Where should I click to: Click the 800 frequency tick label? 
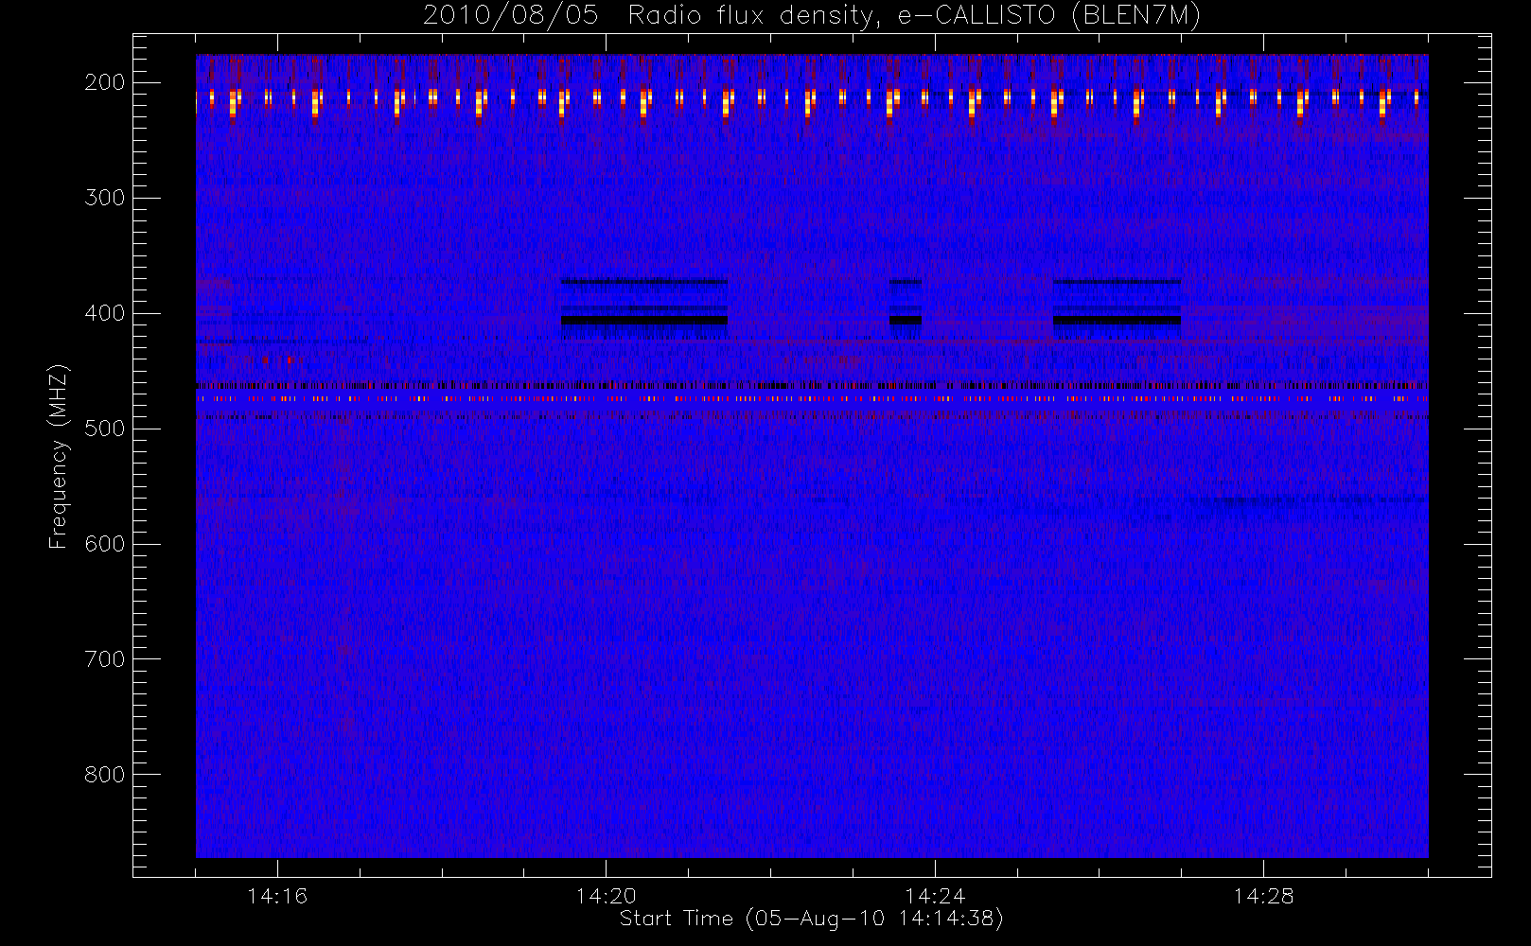[x=105, y=775]
